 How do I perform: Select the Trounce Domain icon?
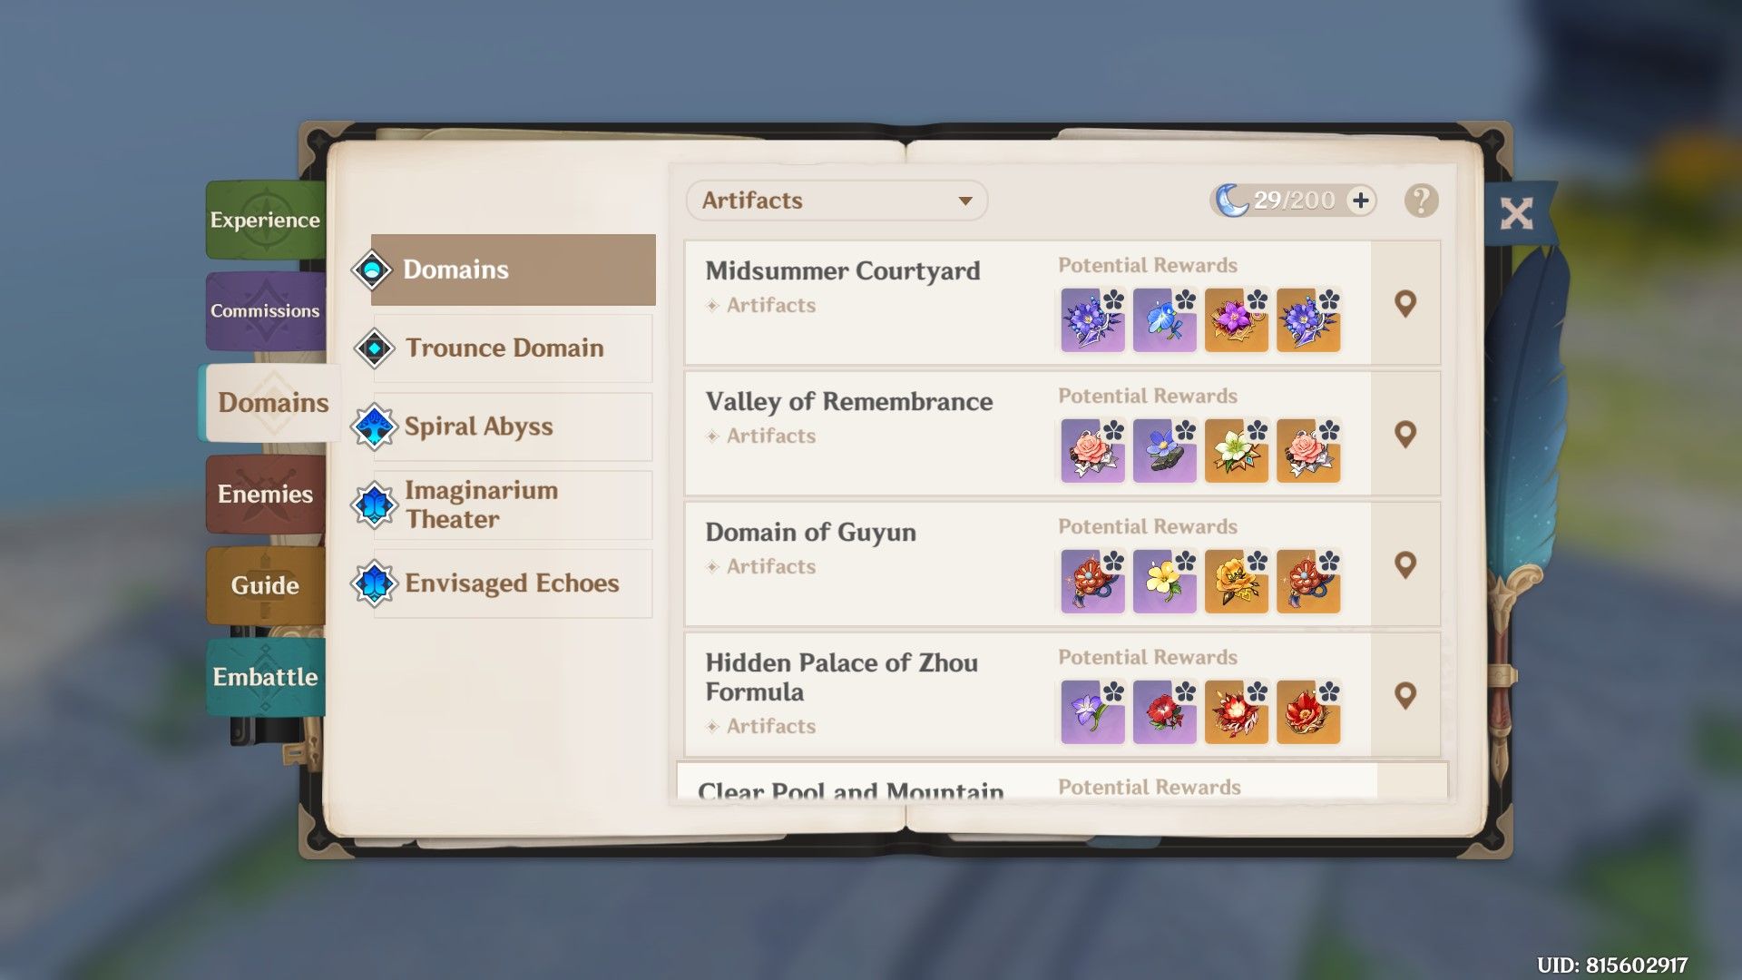point(373,348)
